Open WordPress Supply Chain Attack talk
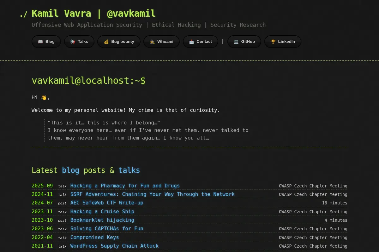The height and width of the screenshot is (252, 379). (114, 246)
